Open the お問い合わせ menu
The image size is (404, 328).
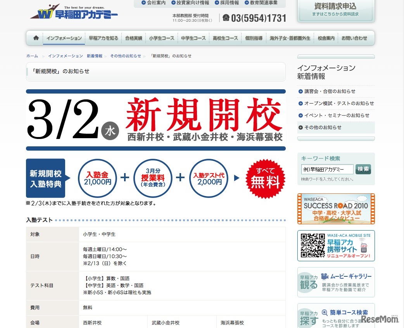(x=354, y=38)
